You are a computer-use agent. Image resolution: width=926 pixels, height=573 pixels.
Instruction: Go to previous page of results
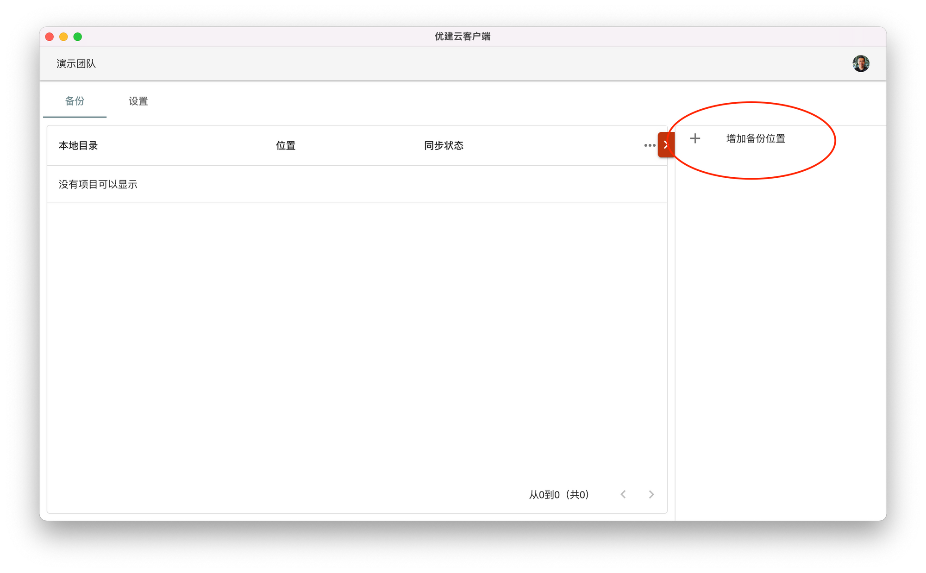(x=623, y=494)
